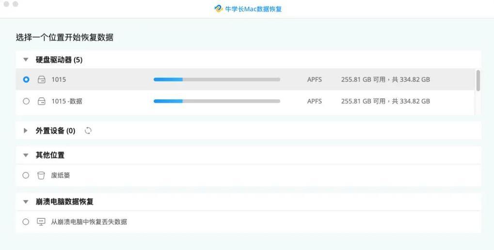Click the crashed computer monitor icon
This screenshot has width=494, height=250.
click(x=41, y=222)
